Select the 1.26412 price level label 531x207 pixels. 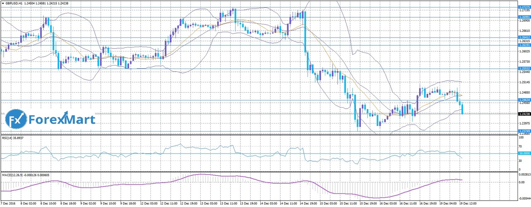524,37
